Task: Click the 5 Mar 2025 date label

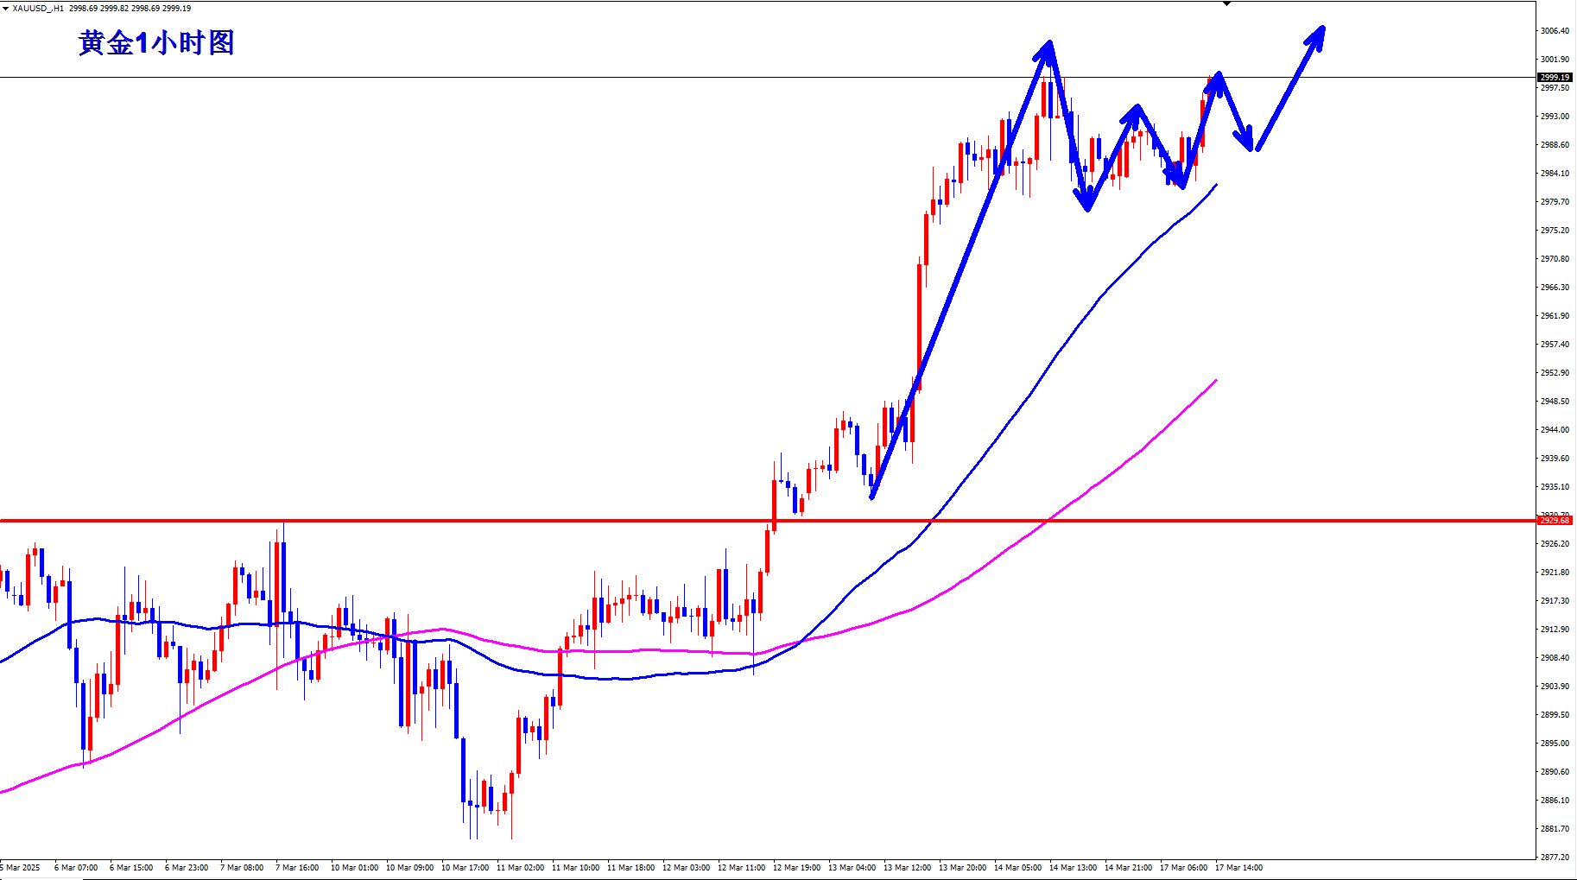Action: click(x=21, y=867)
